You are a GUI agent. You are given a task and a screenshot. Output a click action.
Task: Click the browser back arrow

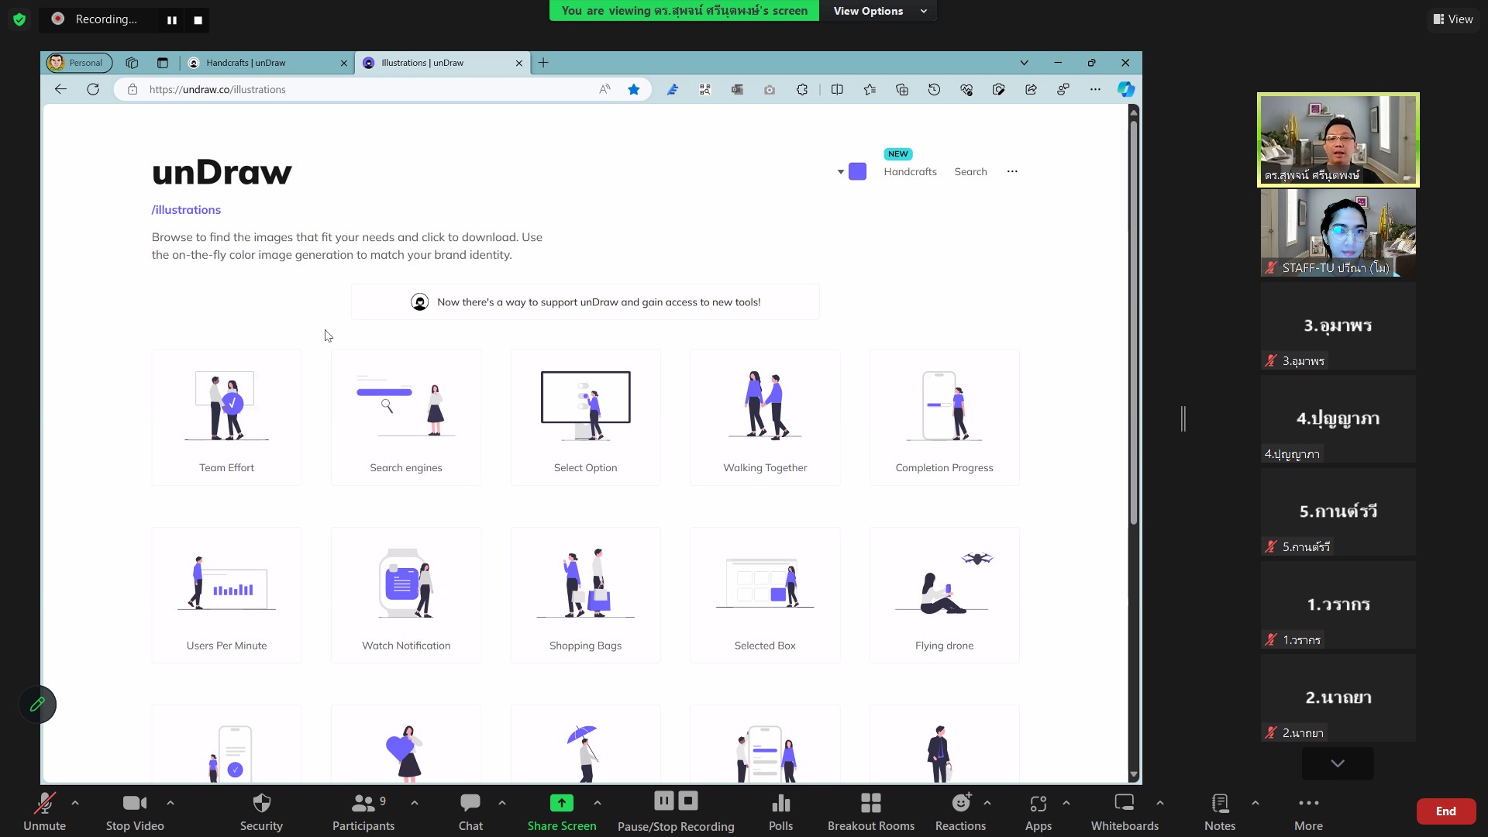(60, 89)
